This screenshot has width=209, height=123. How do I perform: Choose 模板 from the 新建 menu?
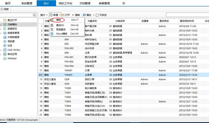click(59, 20)
